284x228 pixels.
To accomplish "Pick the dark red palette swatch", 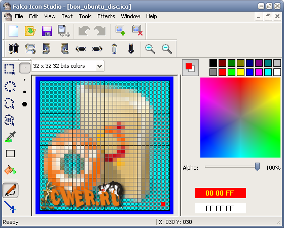I will (222, 63).
